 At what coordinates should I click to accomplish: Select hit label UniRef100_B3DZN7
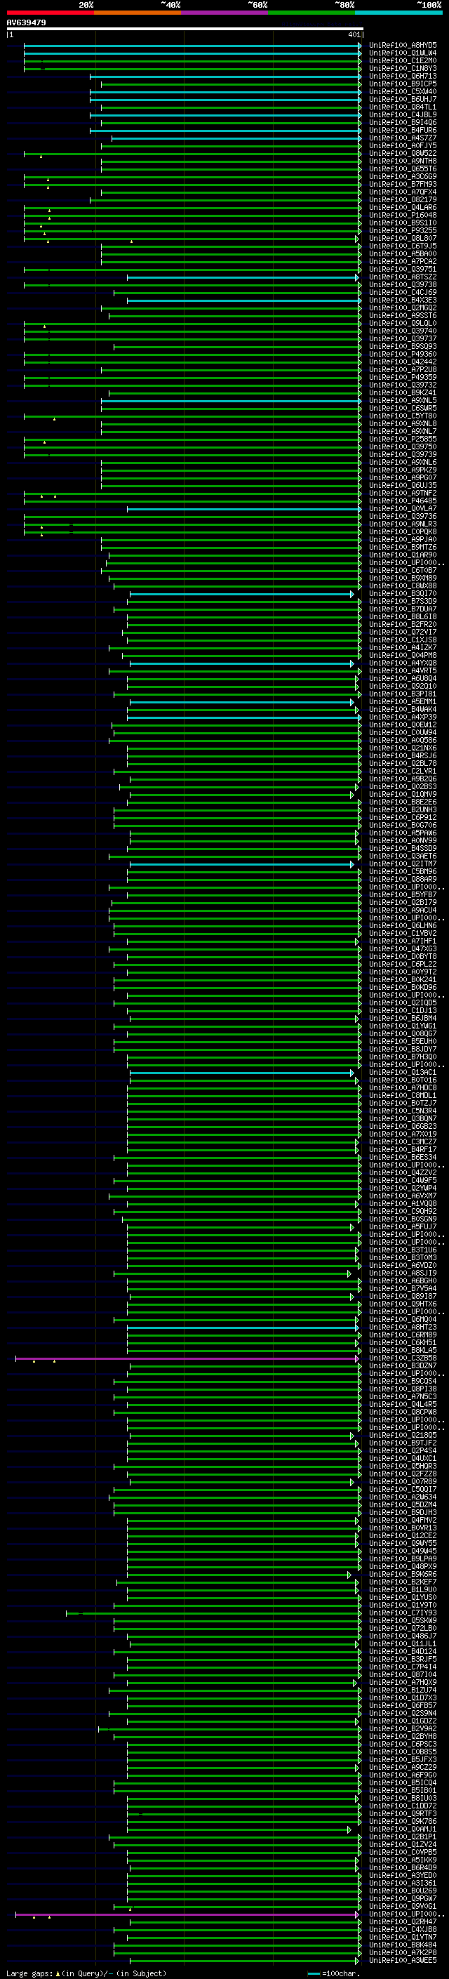403,1366
